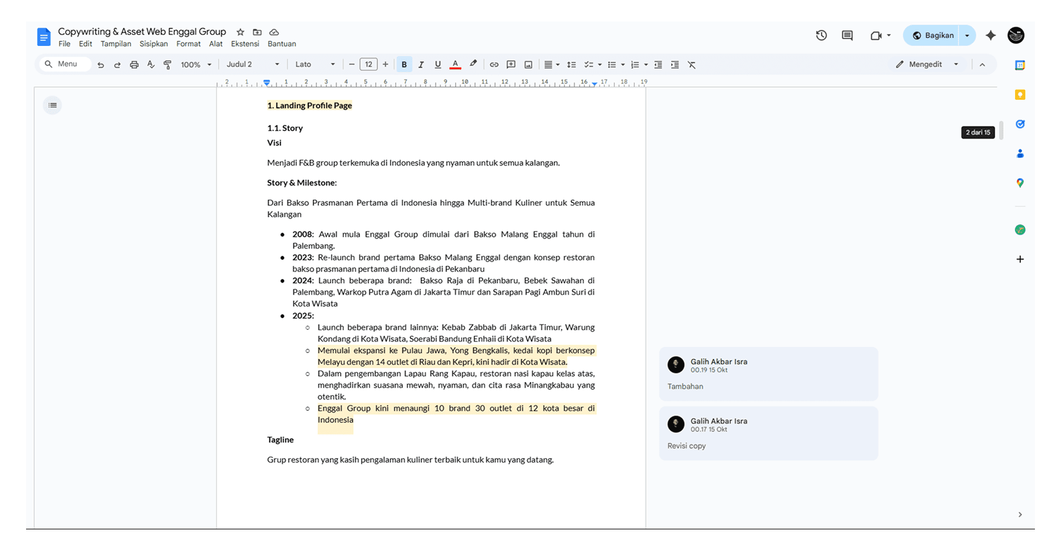Open line and paragraph spacing
Image resolution: width=1061 pixels, height=551 pixels.
click(571, 65)
